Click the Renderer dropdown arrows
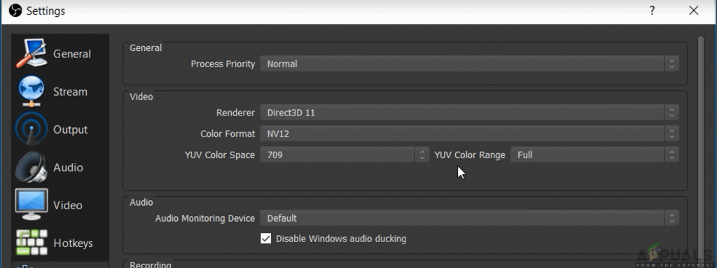 point(671,113)
